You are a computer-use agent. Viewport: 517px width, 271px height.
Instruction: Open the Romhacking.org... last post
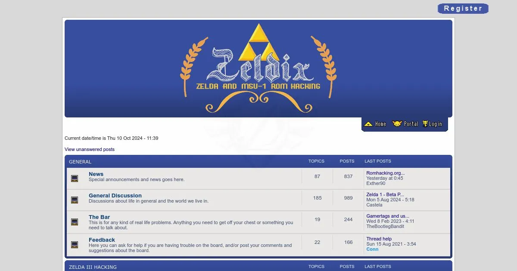pos(385,173)
